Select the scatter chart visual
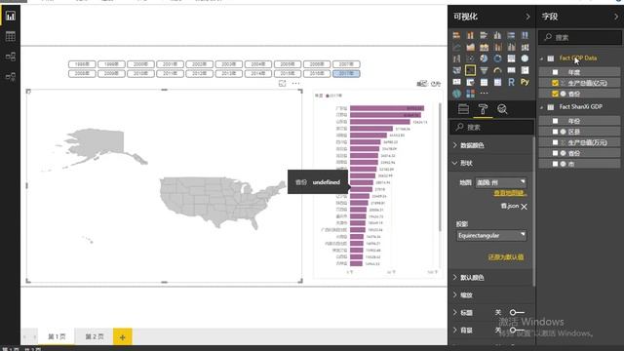The height and width of the screenshot is (351, 624). [x=470, y=58]
